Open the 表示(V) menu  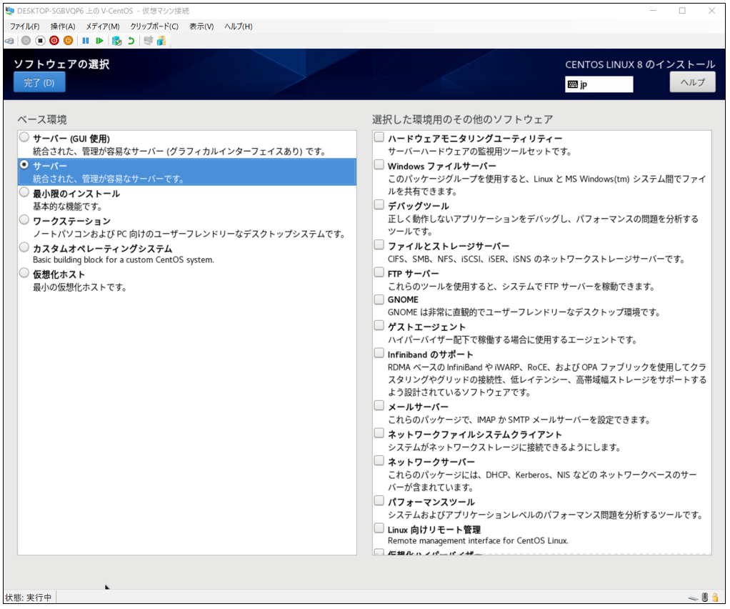201,26
